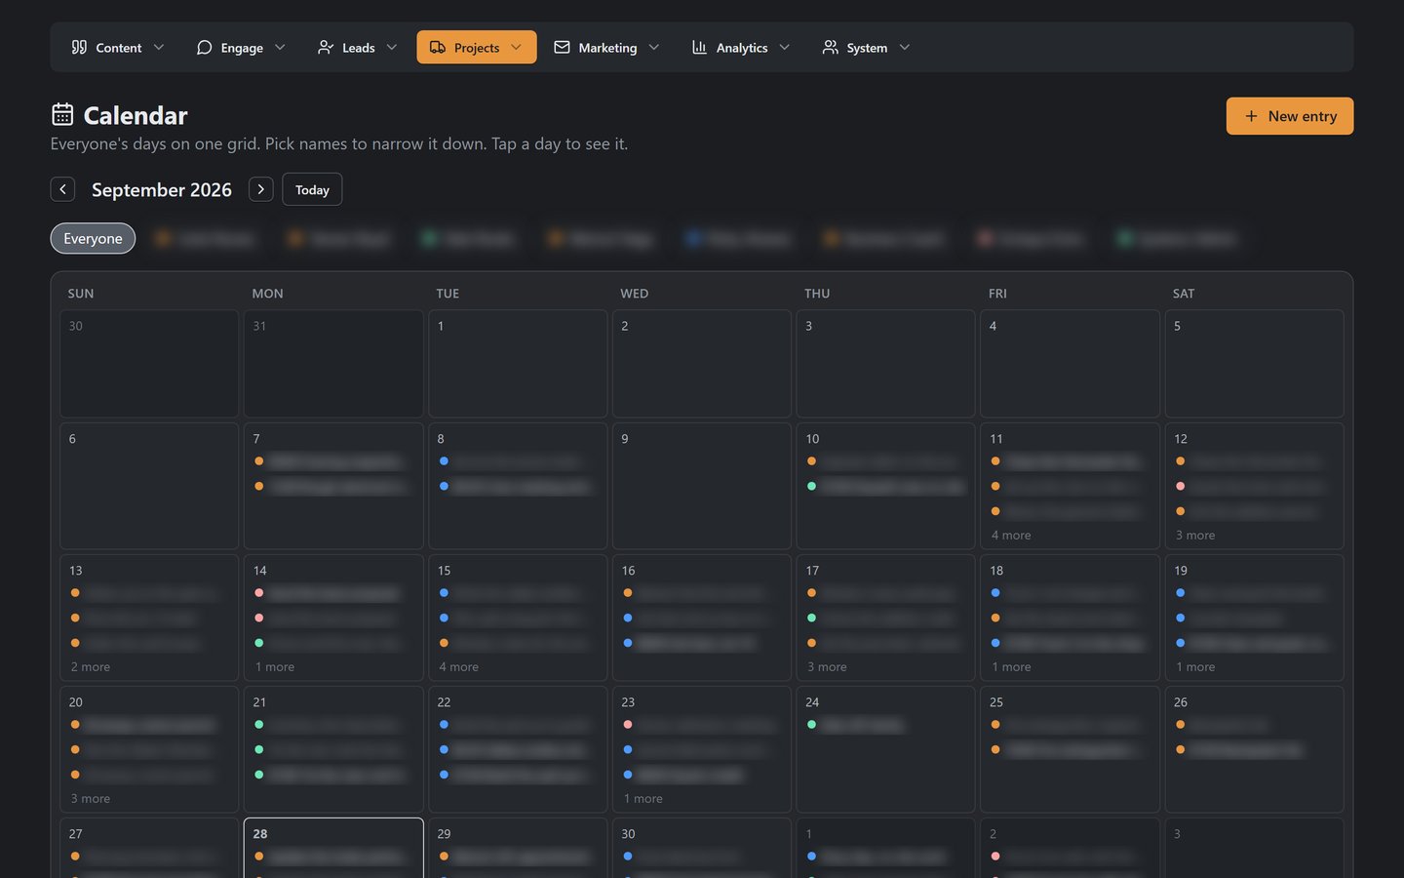Show '2 more' entries on the 13th

(x=91, y=666)
